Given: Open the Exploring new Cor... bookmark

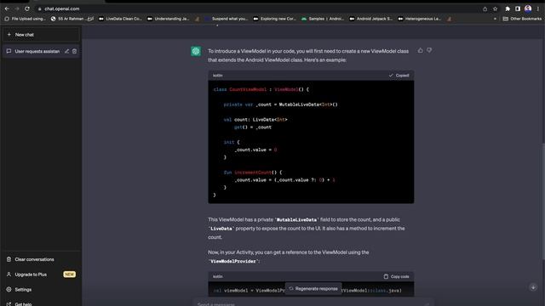Looking at the screenshot, I should click(274, 19).
